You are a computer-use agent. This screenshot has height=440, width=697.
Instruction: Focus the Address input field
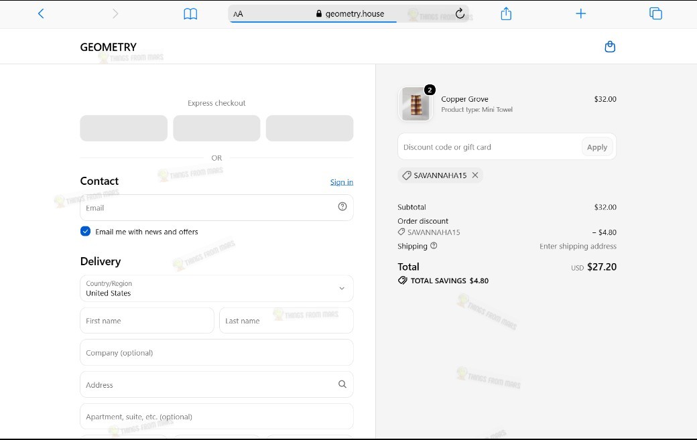click(x=216, y=384)
